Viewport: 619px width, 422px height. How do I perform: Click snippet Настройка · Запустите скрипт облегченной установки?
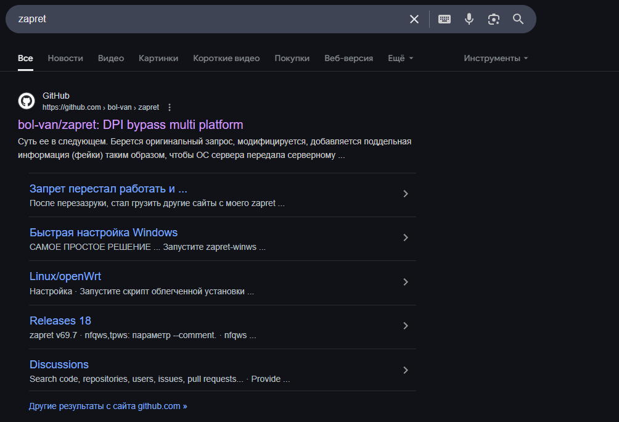tap(142, 292)
